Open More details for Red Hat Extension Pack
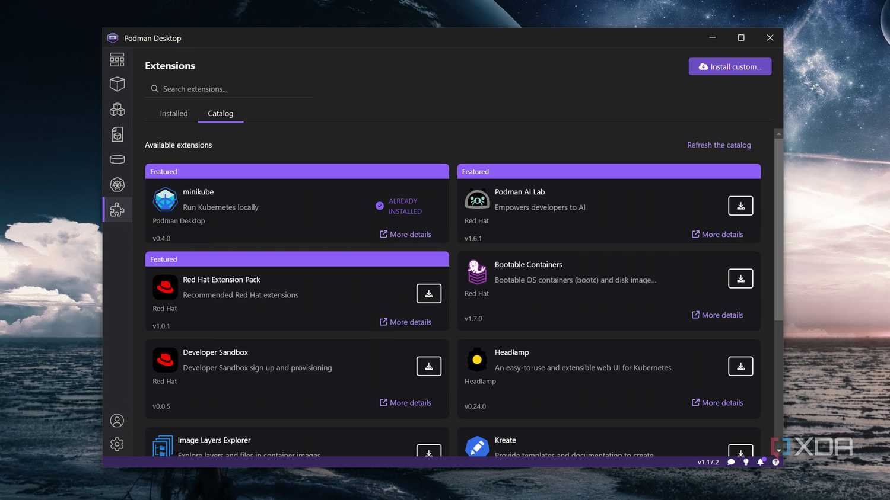890x500 pixels. pos(405,322)
